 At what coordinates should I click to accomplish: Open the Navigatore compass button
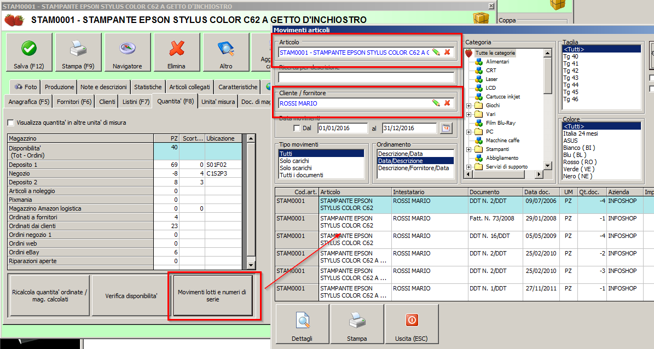(x=127, y=52)
